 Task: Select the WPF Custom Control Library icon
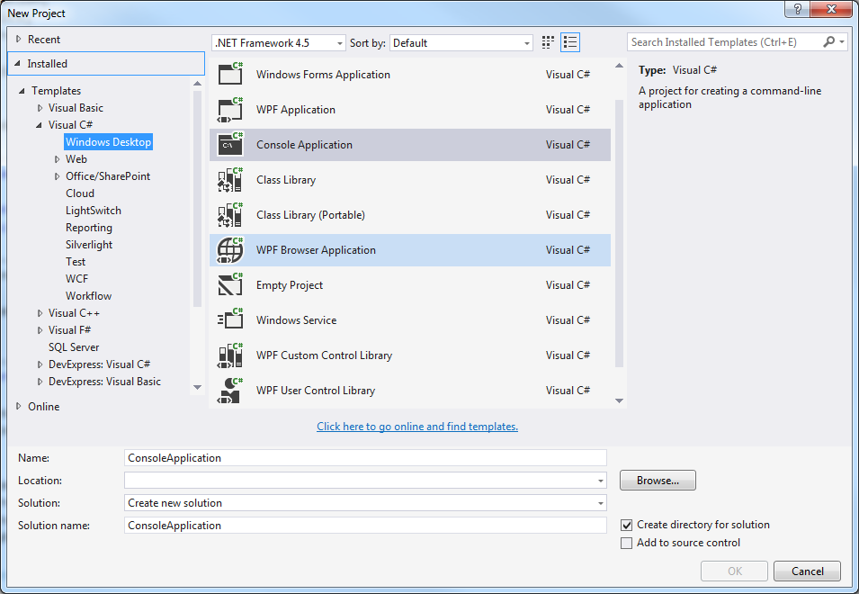coord(230,355)
